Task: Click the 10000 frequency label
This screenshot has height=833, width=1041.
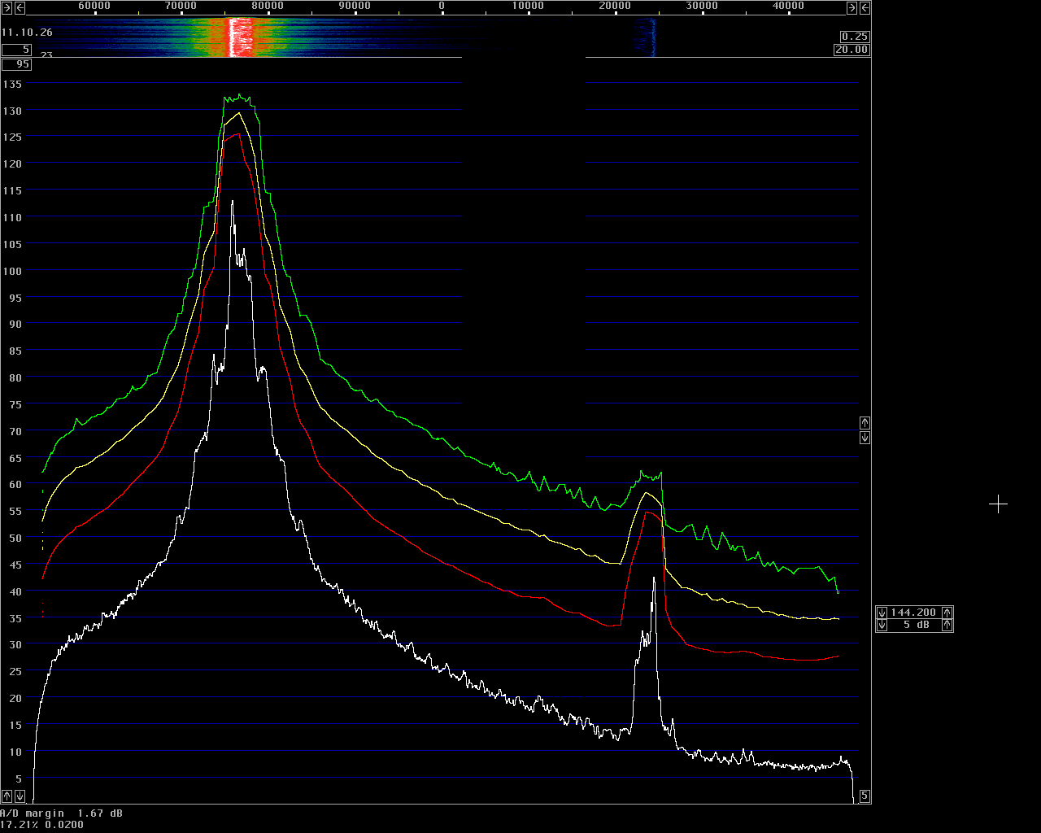Action: (529, 6)
